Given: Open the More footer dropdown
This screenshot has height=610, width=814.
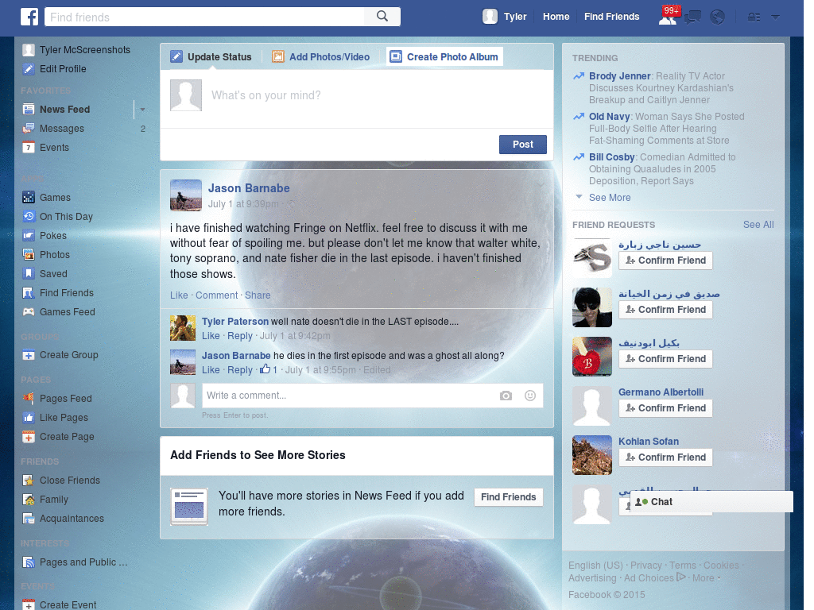Looking at the screenshot, I should pos(706,578).
